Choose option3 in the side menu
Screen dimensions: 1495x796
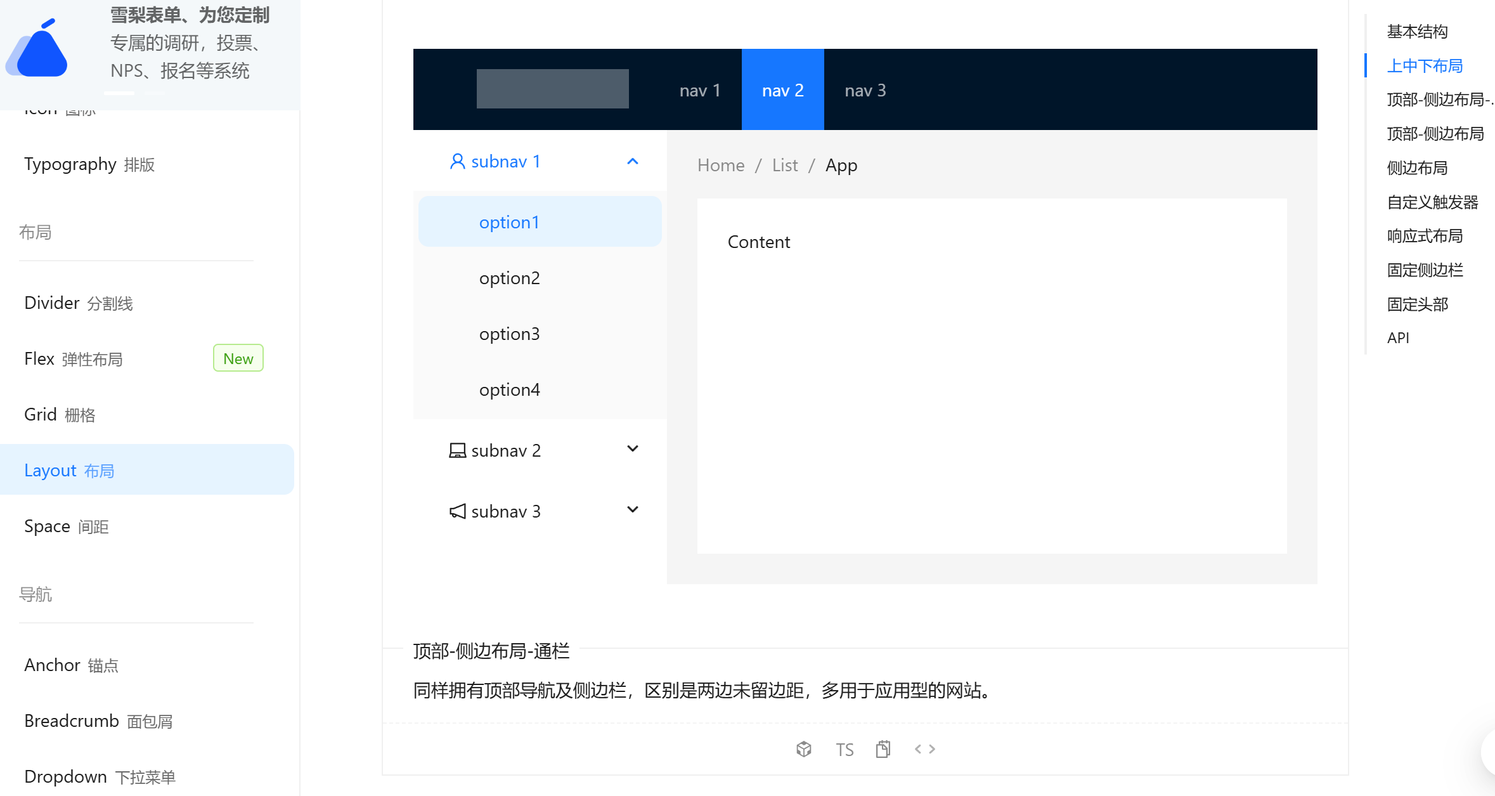pyautogui.click(x=540, y=334)
